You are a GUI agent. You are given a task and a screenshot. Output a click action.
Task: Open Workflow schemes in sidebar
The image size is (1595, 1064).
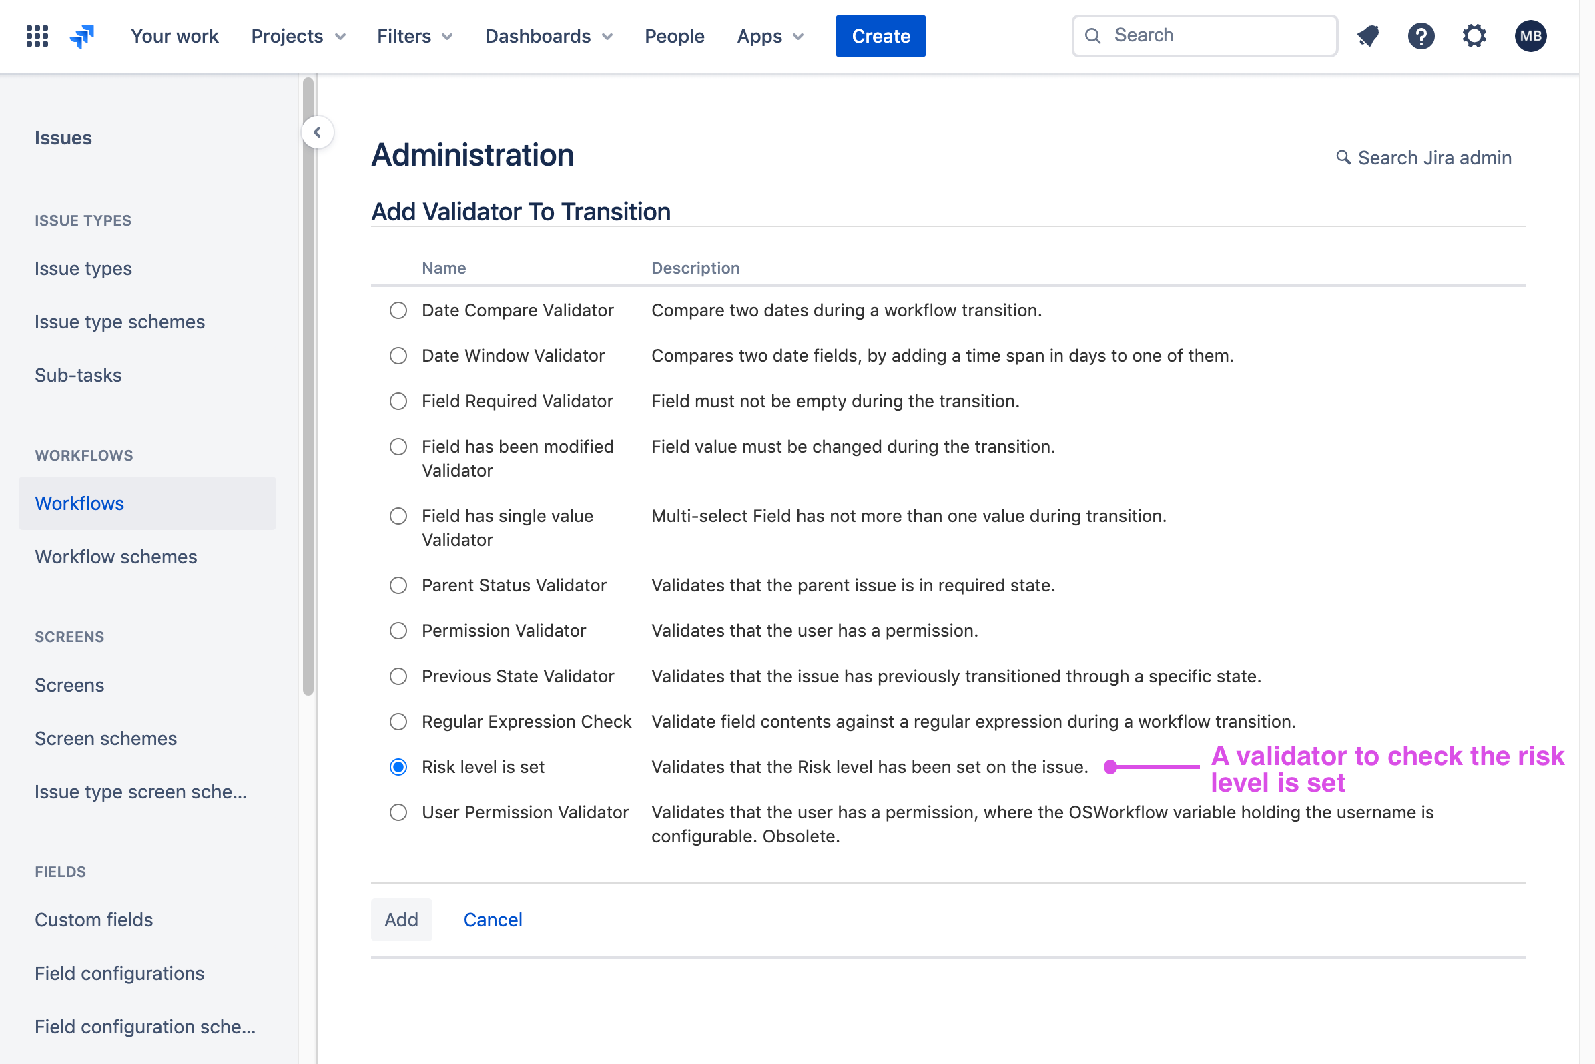tap(116, 557)
